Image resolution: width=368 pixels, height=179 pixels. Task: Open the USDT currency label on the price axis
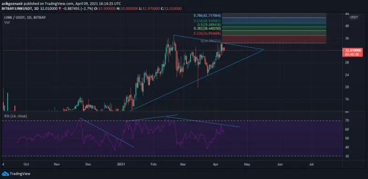pyautogui.click(x=353, y=17)
